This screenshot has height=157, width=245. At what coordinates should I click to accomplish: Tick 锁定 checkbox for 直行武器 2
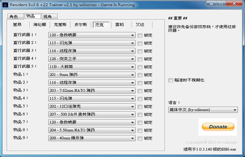(140, 43)
